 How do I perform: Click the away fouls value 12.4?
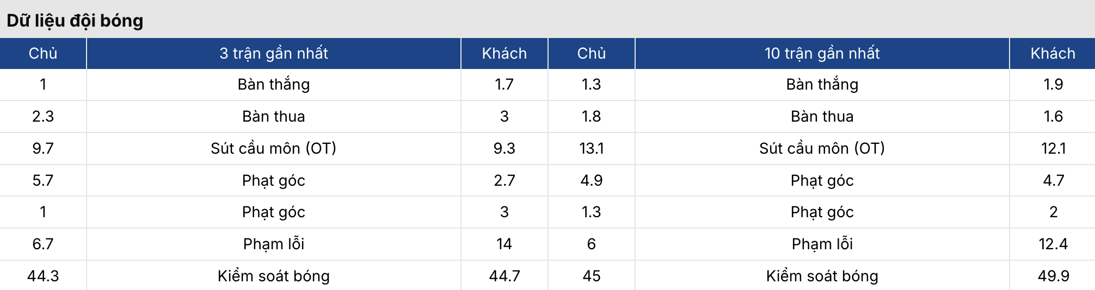tap(1053, 244)
